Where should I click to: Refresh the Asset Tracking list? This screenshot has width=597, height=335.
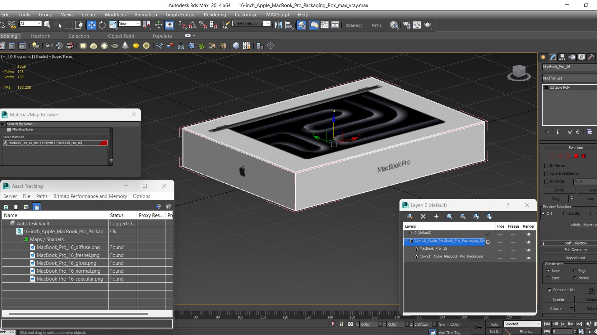pos(6,207)
